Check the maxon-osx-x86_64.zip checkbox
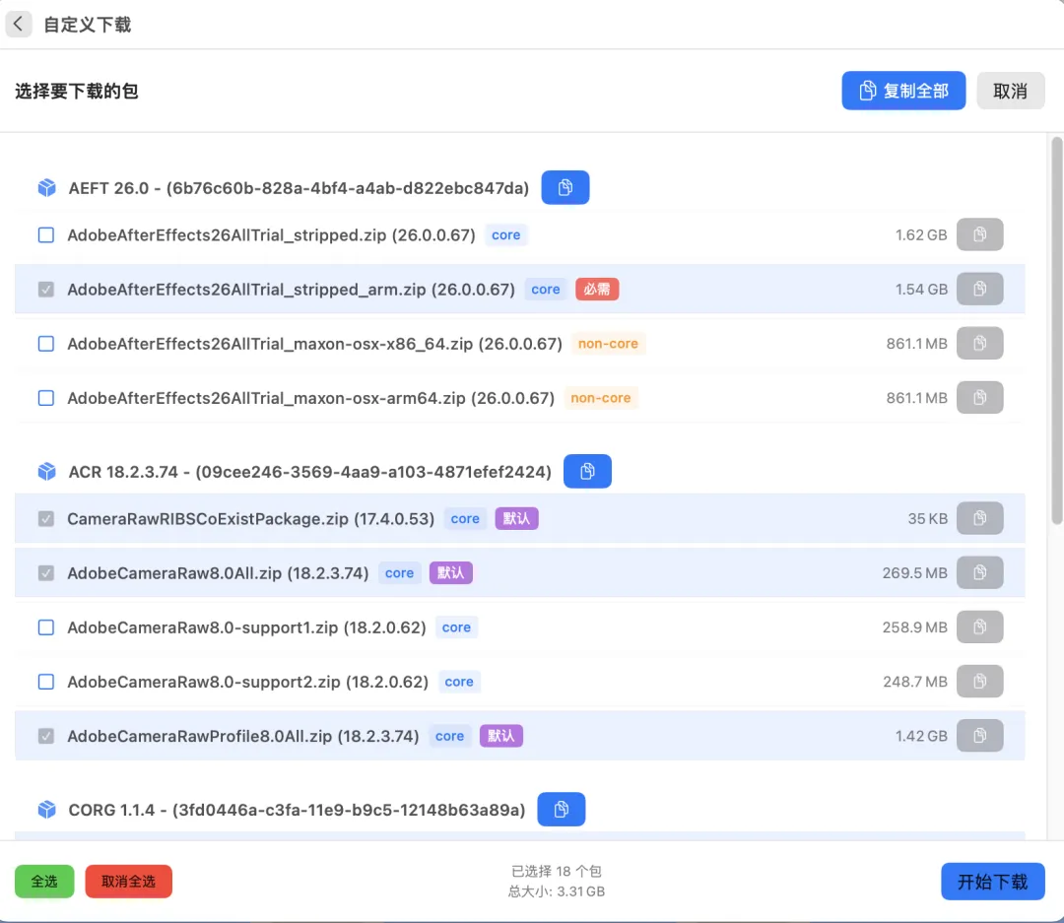Screen dimensions: 1064x923 pyautogui.click(x=46, y=344)
